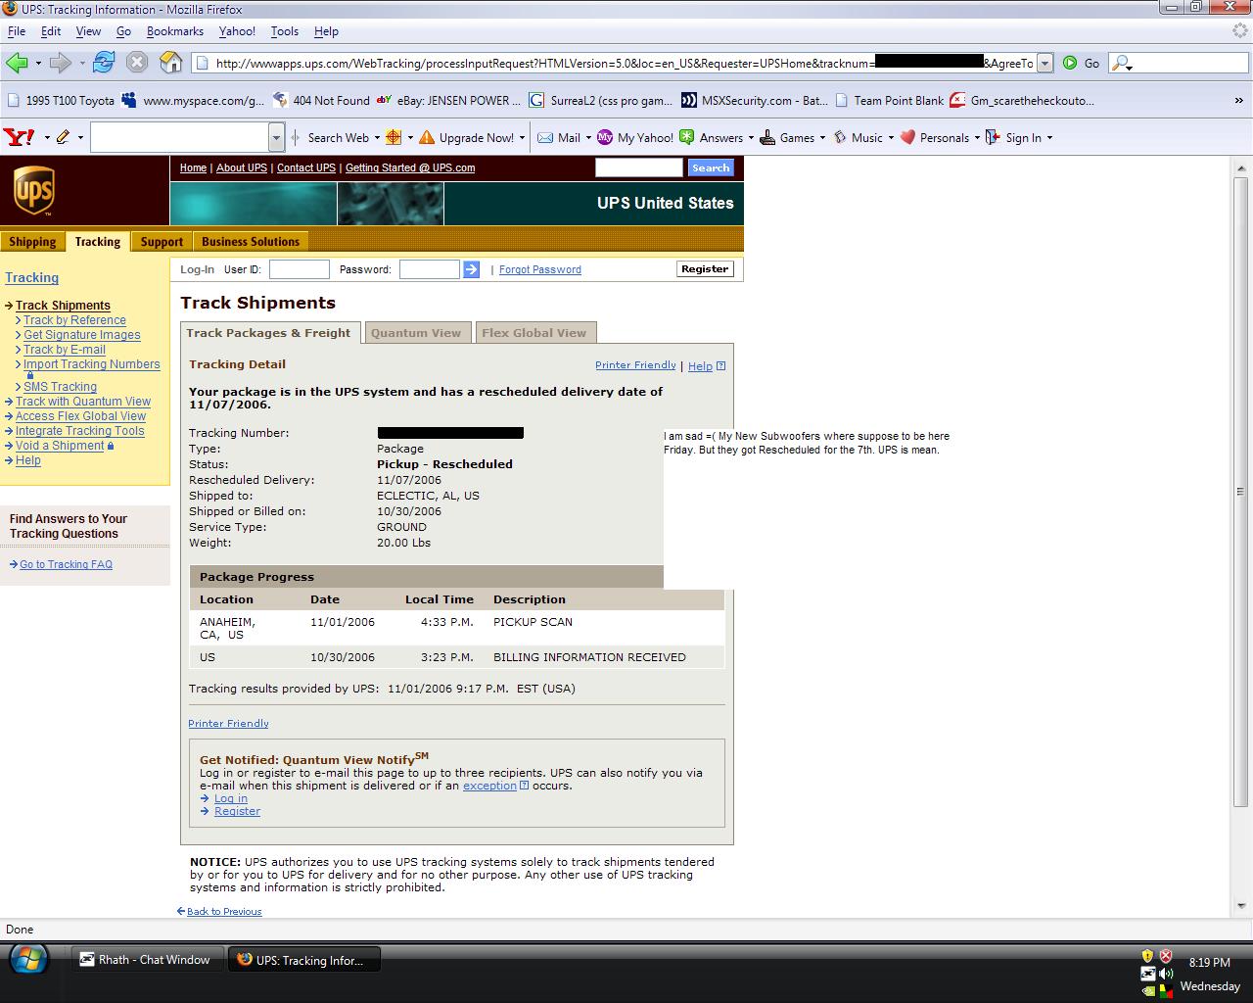Click the Music toolbar icon
This screenshot has width=1253, height=1003.
840,137
